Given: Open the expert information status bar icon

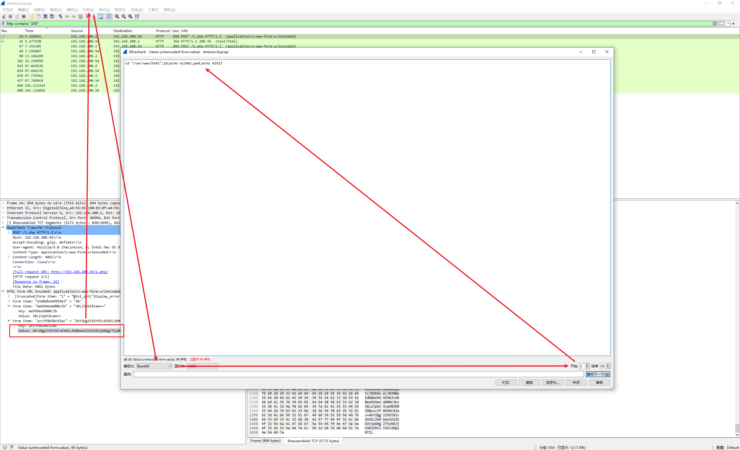Looking at the screenshot, I should 5,447.
